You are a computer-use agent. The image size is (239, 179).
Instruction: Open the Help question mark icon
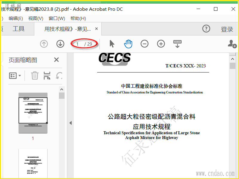206,29
